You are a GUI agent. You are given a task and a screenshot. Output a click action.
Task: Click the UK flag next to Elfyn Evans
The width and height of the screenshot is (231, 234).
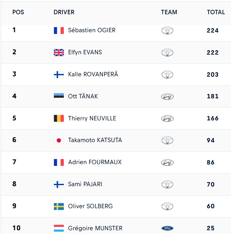tap(59, 53)
